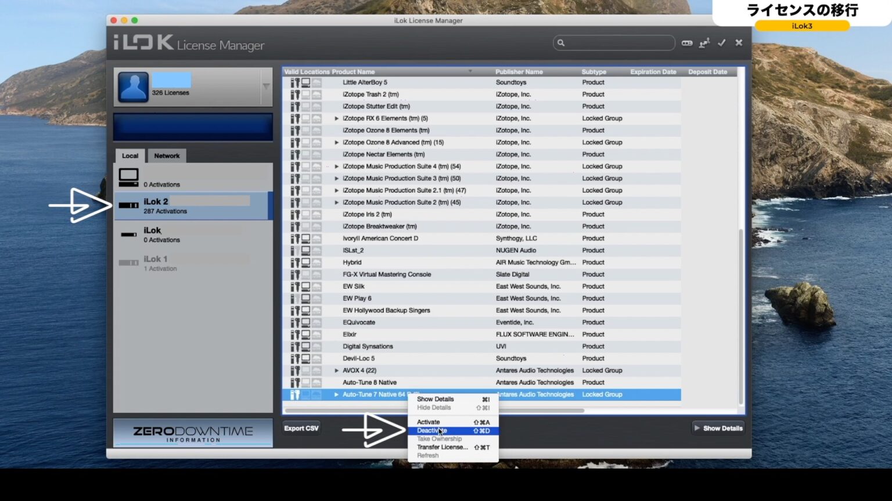This screenshot has width=892, height=501.
Task: Click location icons of Little AlterBoy 5 row
Action: 306,82
